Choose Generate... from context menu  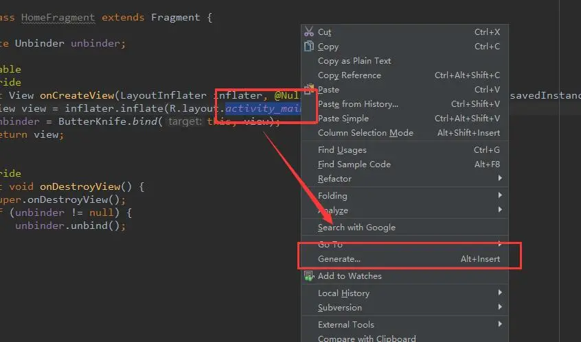coord(405,259)
